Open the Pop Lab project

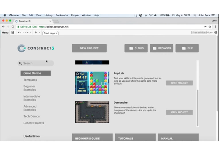coord(179,83)
